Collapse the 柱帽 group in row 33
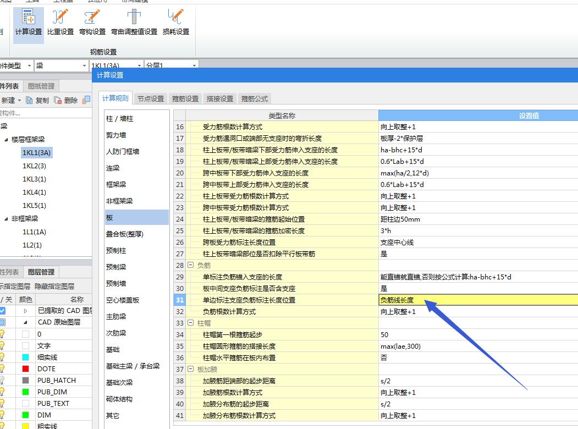The height and width of the screenshot is (429, 578). (191, 323)
